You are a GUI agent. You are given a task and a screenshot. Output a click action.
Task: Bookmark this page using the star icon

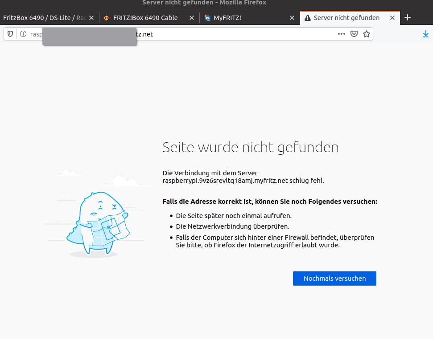(x=366, y=33)
